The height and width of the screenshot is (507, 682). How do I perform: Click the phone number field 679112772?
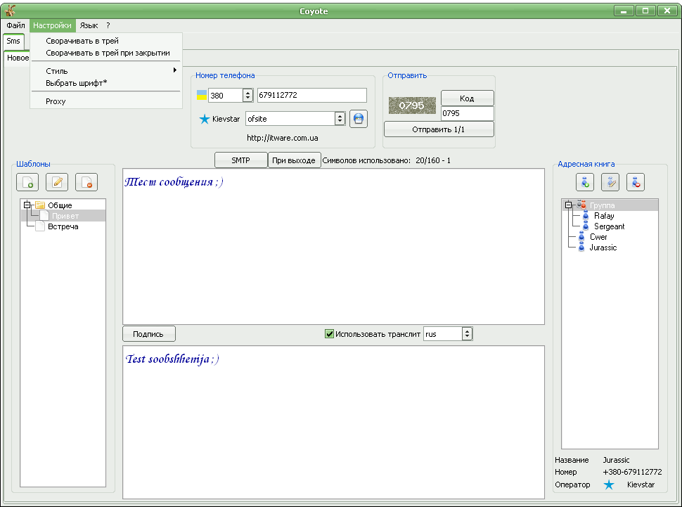pyautogui.click(x=311, y=95)
